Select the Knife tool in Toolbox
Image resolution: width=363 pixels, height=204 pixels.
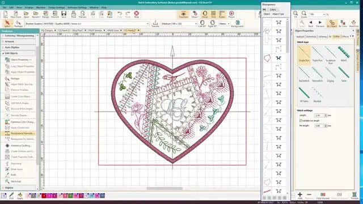tap(14, 175)
